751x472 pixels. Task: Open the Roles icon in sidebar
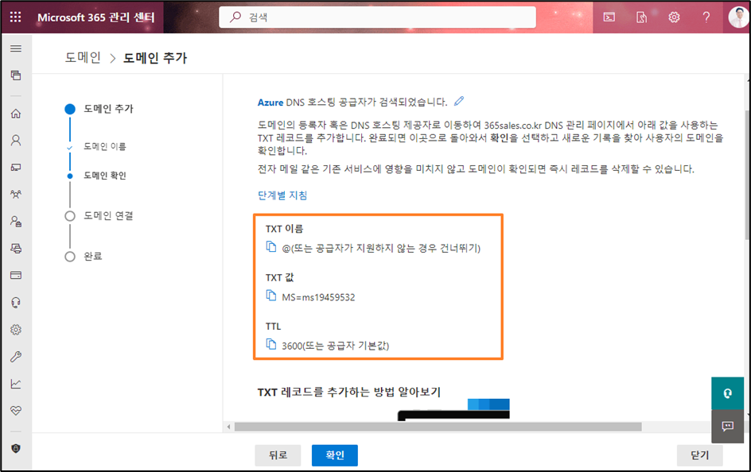click(16, 222)
